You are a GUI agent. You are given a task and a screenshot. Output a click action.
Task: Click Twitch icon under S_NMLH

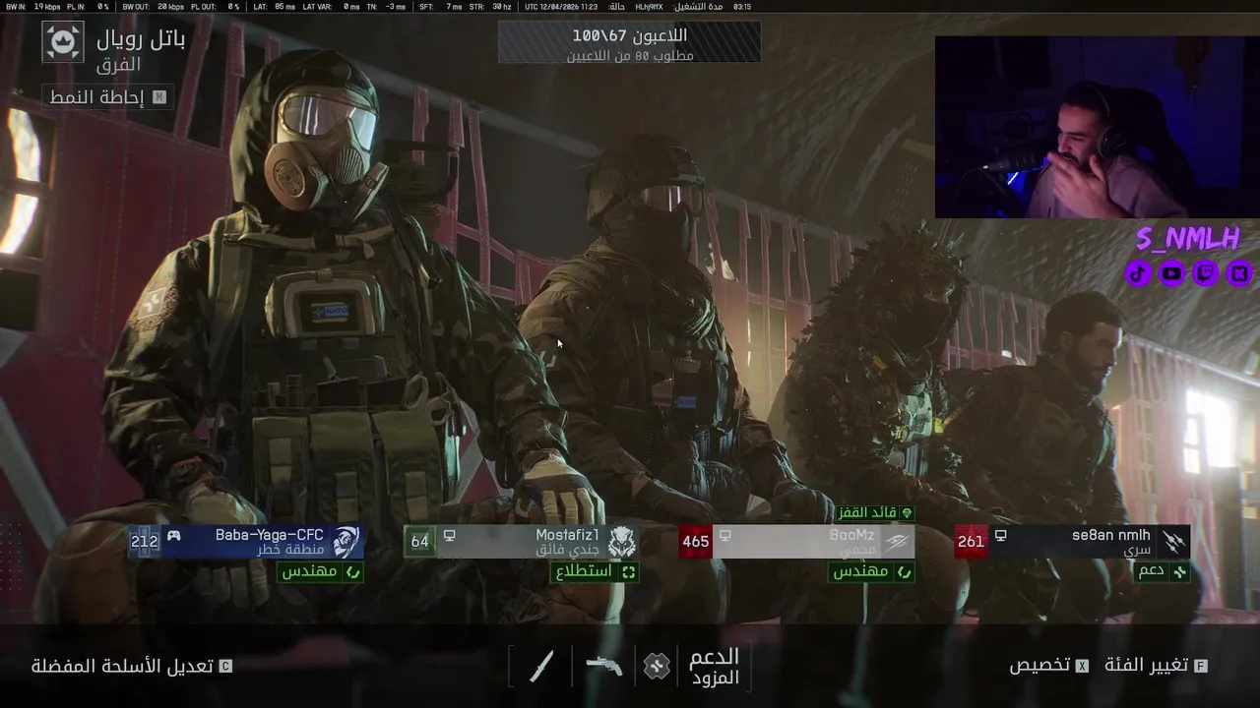pos(1206,273)
